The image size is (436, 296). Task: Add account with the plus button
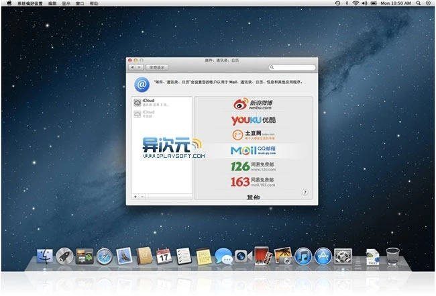coord(135,197)
